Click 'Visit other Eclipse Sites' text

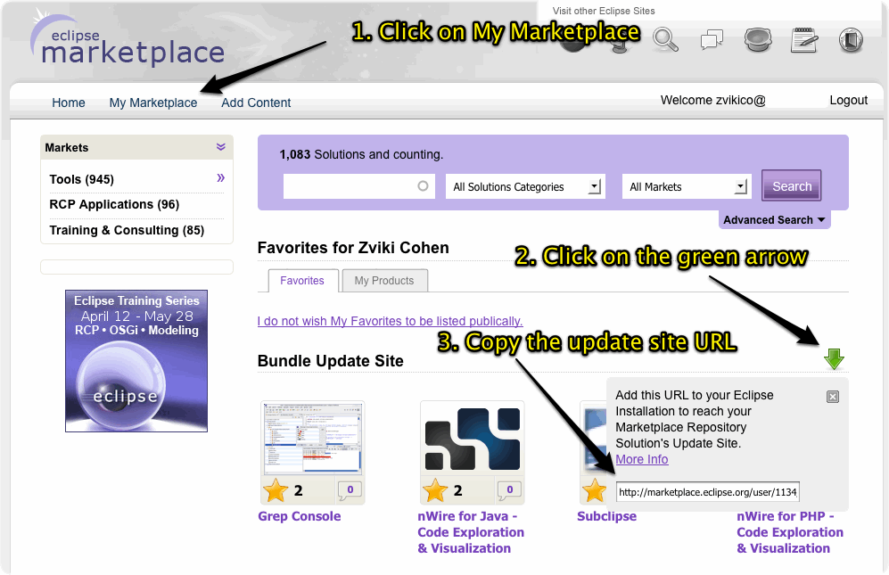coord(604,11)
